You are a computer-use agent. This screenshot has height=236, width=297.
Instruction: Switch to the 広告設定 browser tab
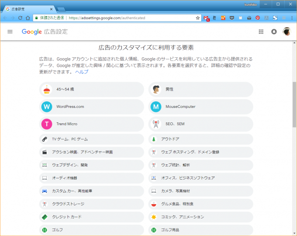click(x=28, y=9)
